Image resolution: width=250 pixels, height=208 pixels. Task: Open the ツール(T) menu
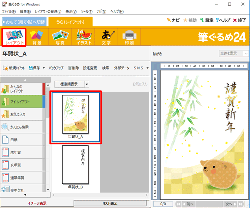[87, 11]
